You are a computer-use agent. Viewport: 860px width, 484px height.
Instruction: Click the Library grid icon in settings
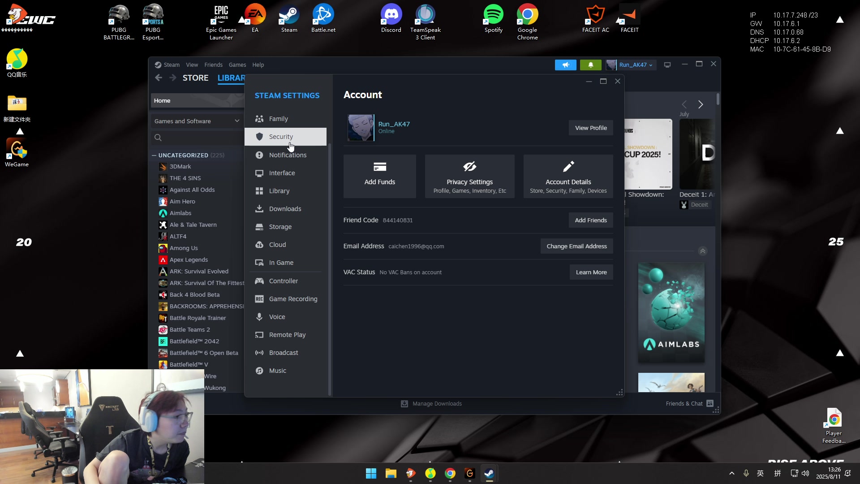[259, 191]
